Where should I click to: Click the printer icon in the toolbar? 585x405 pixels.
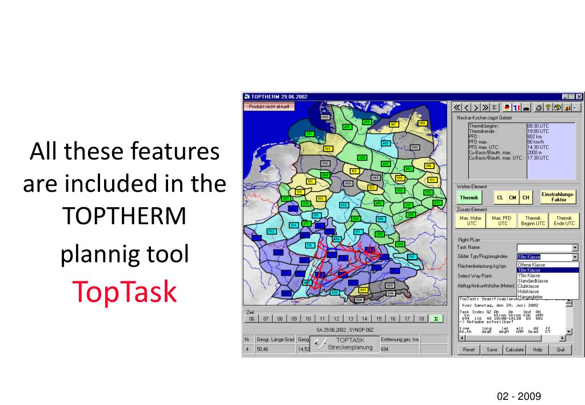(538, 108)
